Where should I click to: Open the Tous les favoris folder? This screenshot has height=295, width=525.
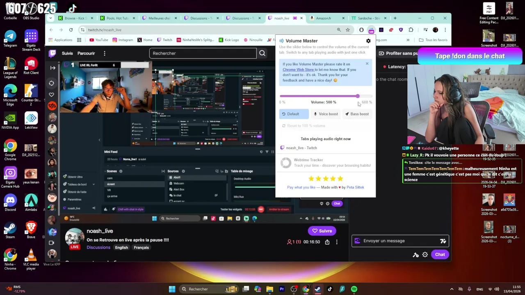[x=433, y=40]
